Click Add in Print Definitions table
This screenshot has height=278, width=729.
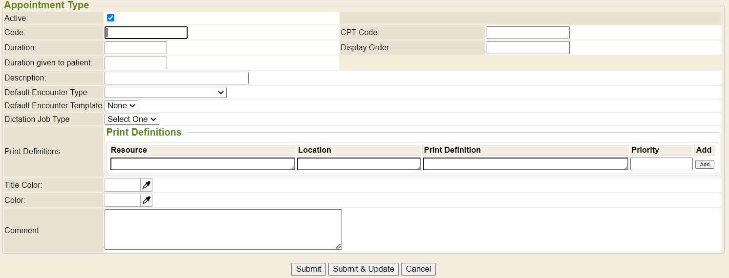click(705, 164)
